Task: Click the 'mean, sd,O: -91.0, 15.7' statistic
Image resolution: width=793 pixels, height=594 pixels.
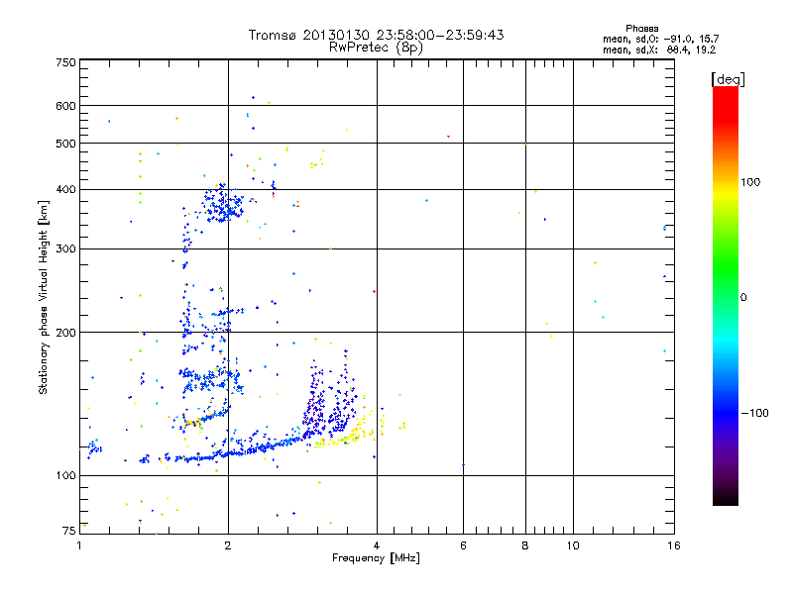Action: (660, 39)
